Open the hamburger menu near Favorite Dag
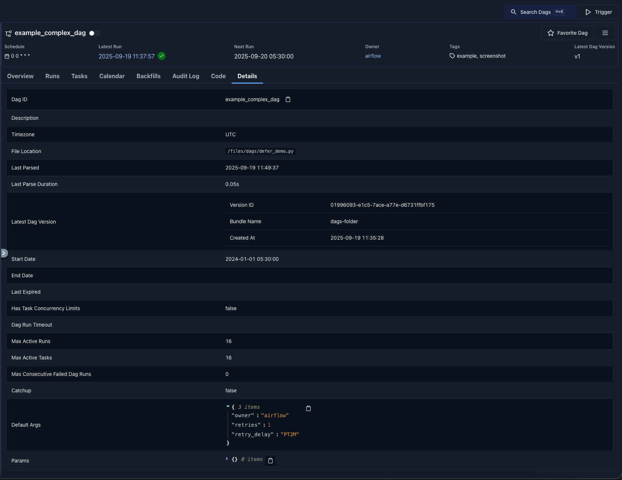The image size is (622, 480). click(605, 33)
